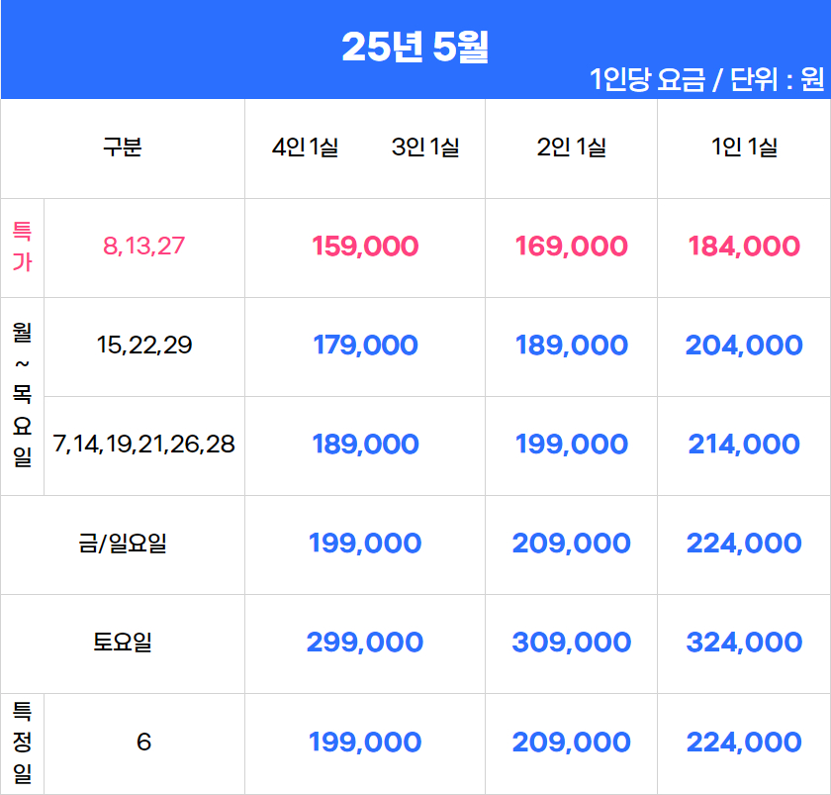831x795 pixels.
Task: Click the 특정일 date 6 cell
Action: tap(144, 742)
